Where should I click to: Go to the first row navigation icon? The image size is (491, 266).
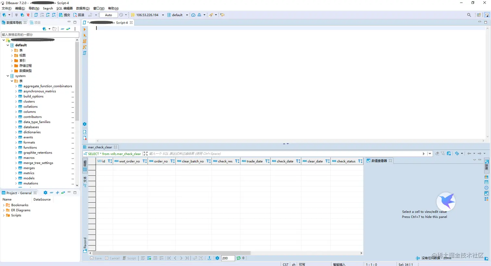point(169,258)
